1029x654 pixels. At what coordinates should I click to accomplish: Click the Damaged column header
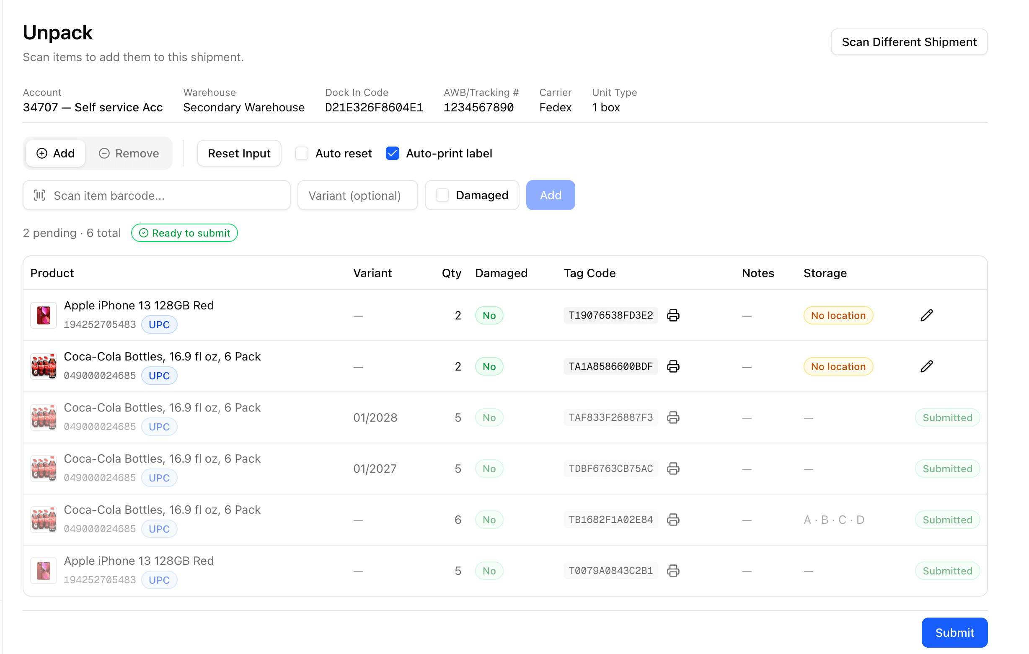(x=501, y=273)
